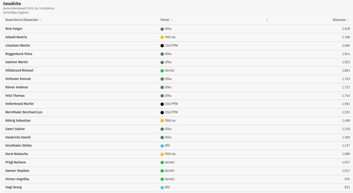
Task: Click the GfAu color dot for Nick Holger
Action: click(162, 29)
